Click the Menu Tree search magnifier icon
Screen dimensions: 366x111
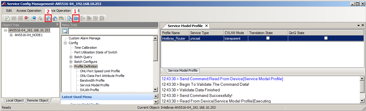(x=65, y=31)
